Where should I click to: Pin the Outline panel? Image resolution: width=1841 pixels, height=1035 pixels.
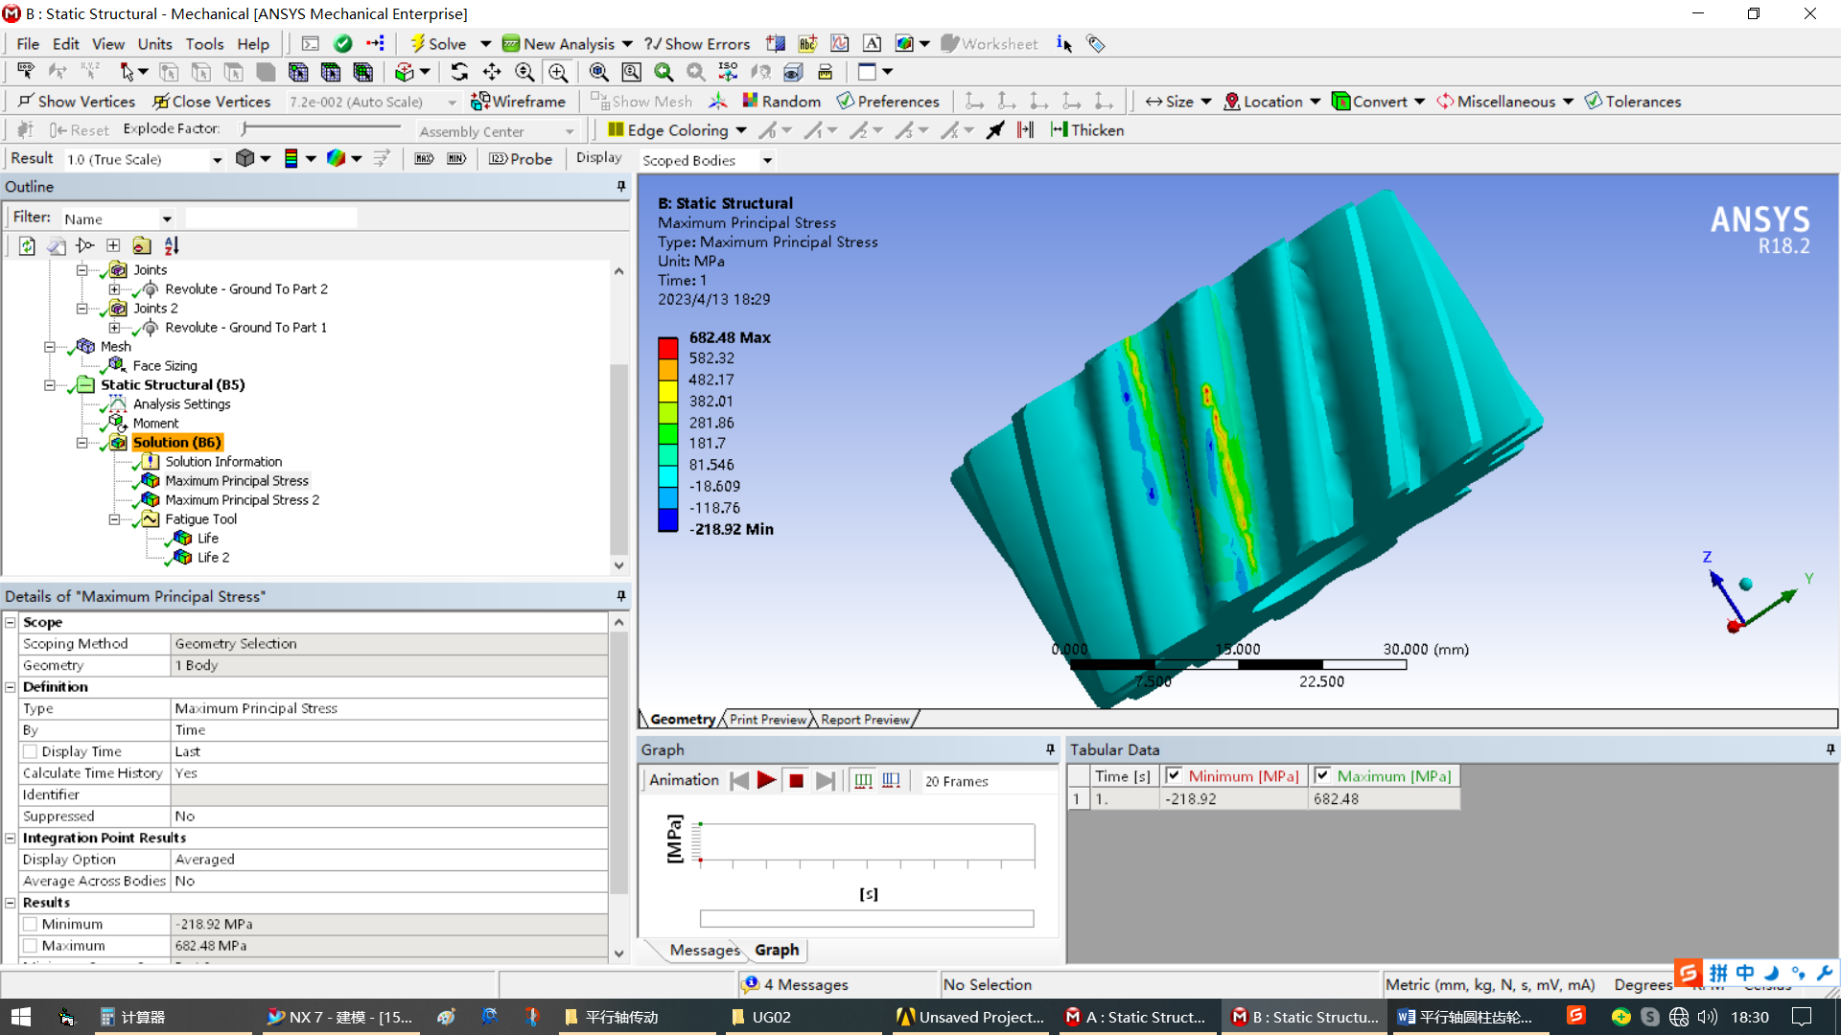(x=621, y=187)
